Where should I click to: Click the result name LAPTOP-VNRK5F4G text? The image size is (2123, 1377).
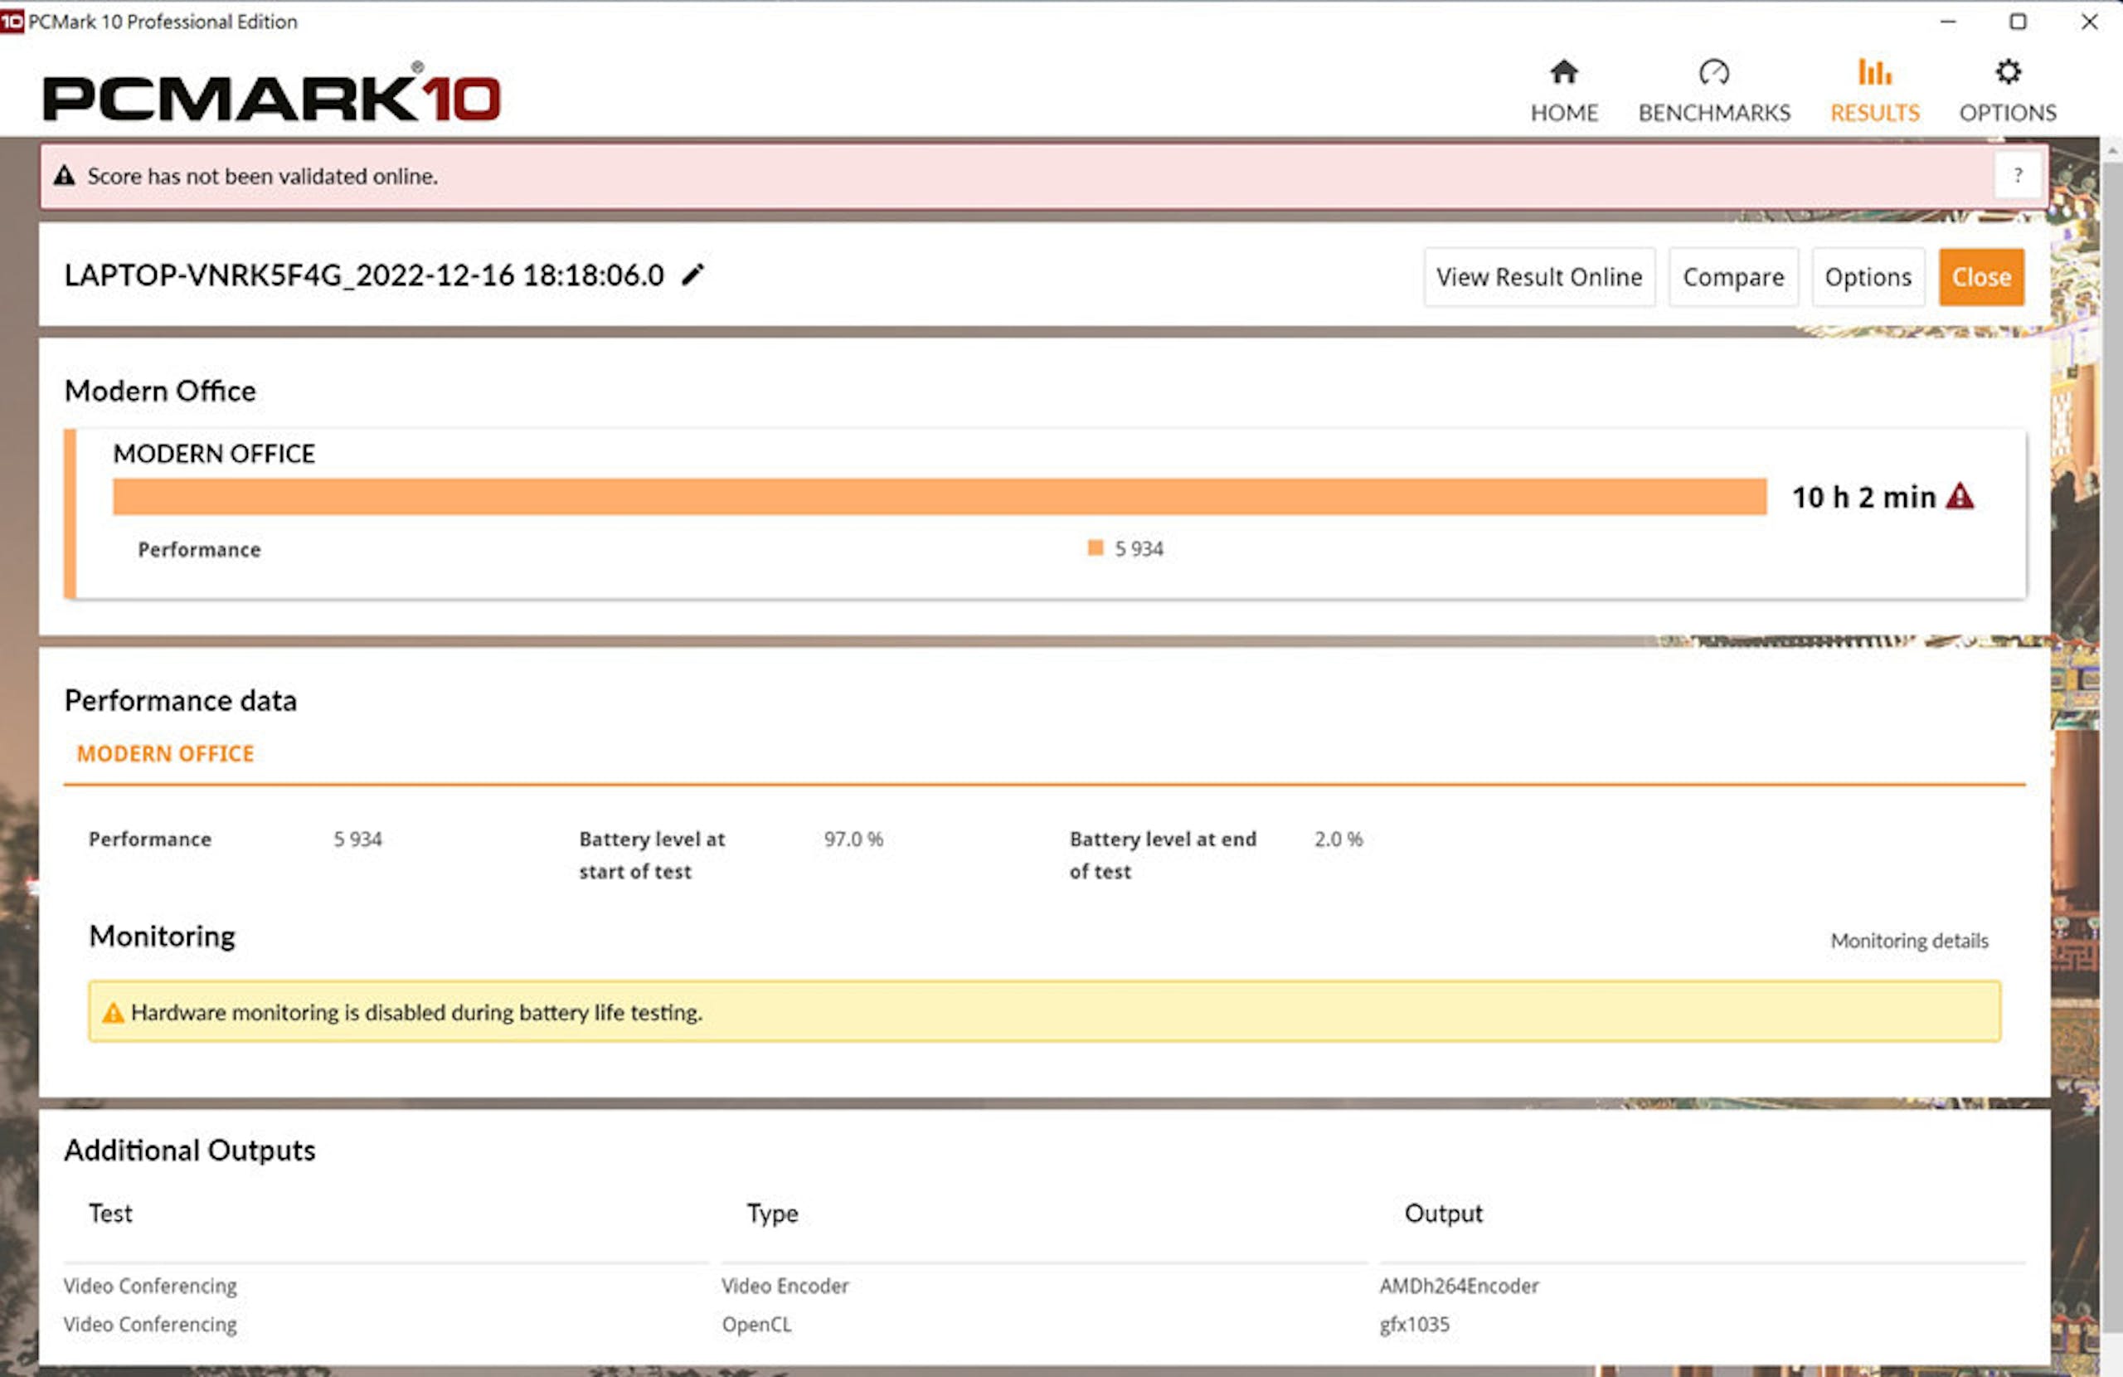(x=364, y=275)
